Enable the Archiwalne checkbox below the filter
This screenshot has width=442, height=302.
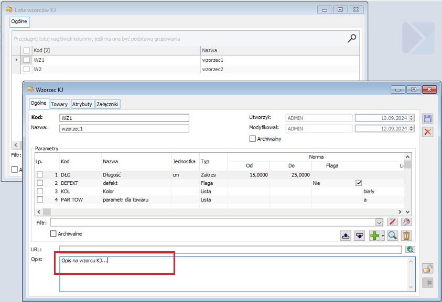[53, 234]
